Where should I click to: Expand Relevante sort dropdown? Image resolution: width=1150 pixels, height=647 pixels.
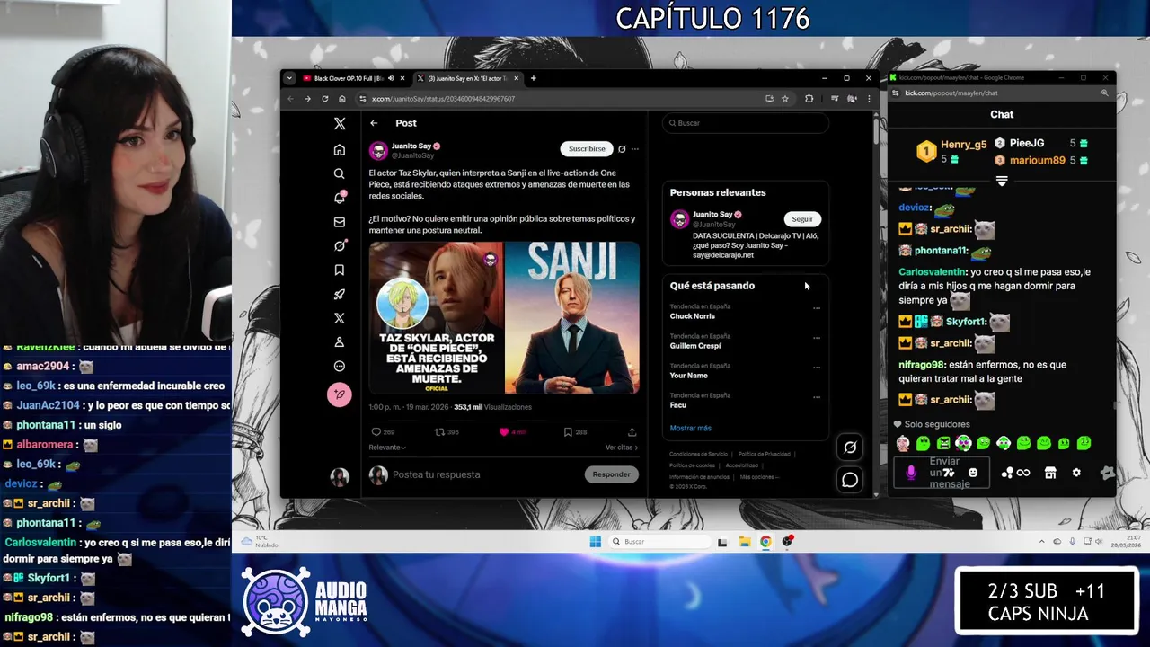pyautogui.click(x=387, y=448)
